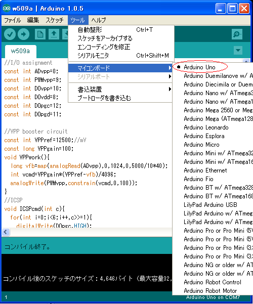Click the const int ADvpp=0 line
Viewport: 253px width, 304px height.
click(x=31, y=71)
